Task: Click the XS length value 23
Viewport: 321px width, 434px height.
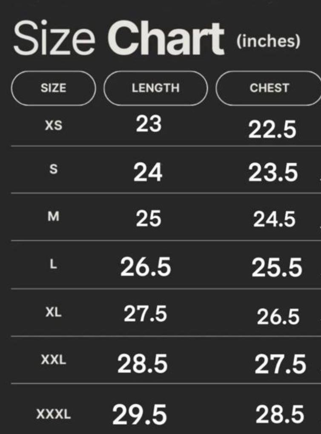Action: tap(149, 125)
